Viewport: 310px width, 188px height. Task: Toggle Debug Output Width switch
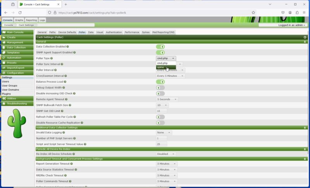click(x=160, y=88)
